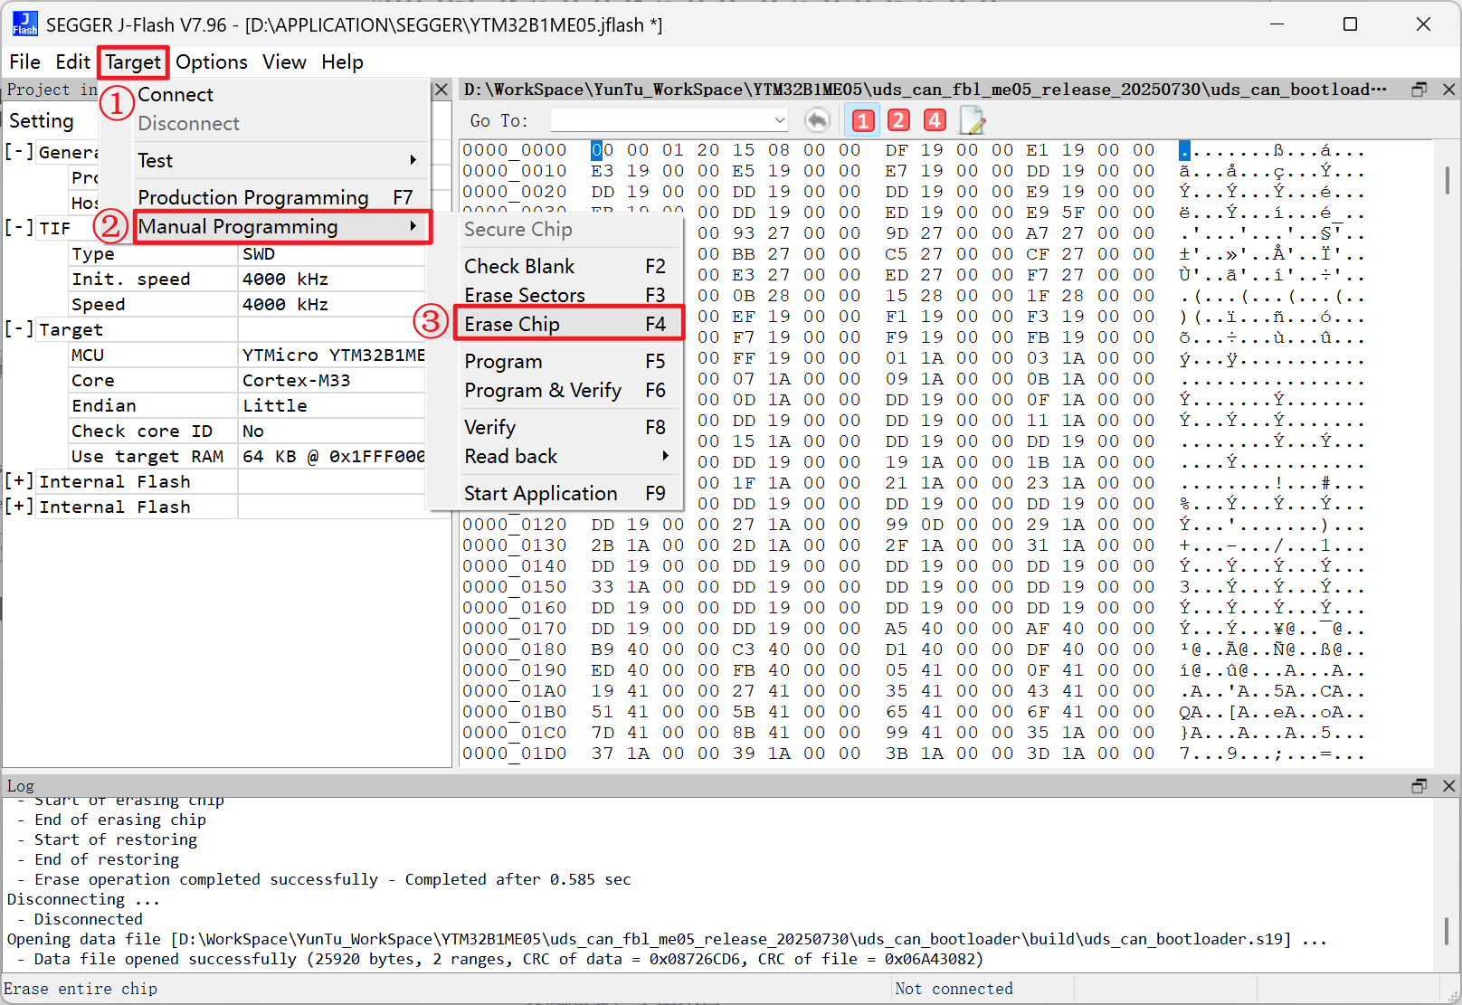
Task: Switch hex view to 2-byte display
Action: click(x=898, y=120)
